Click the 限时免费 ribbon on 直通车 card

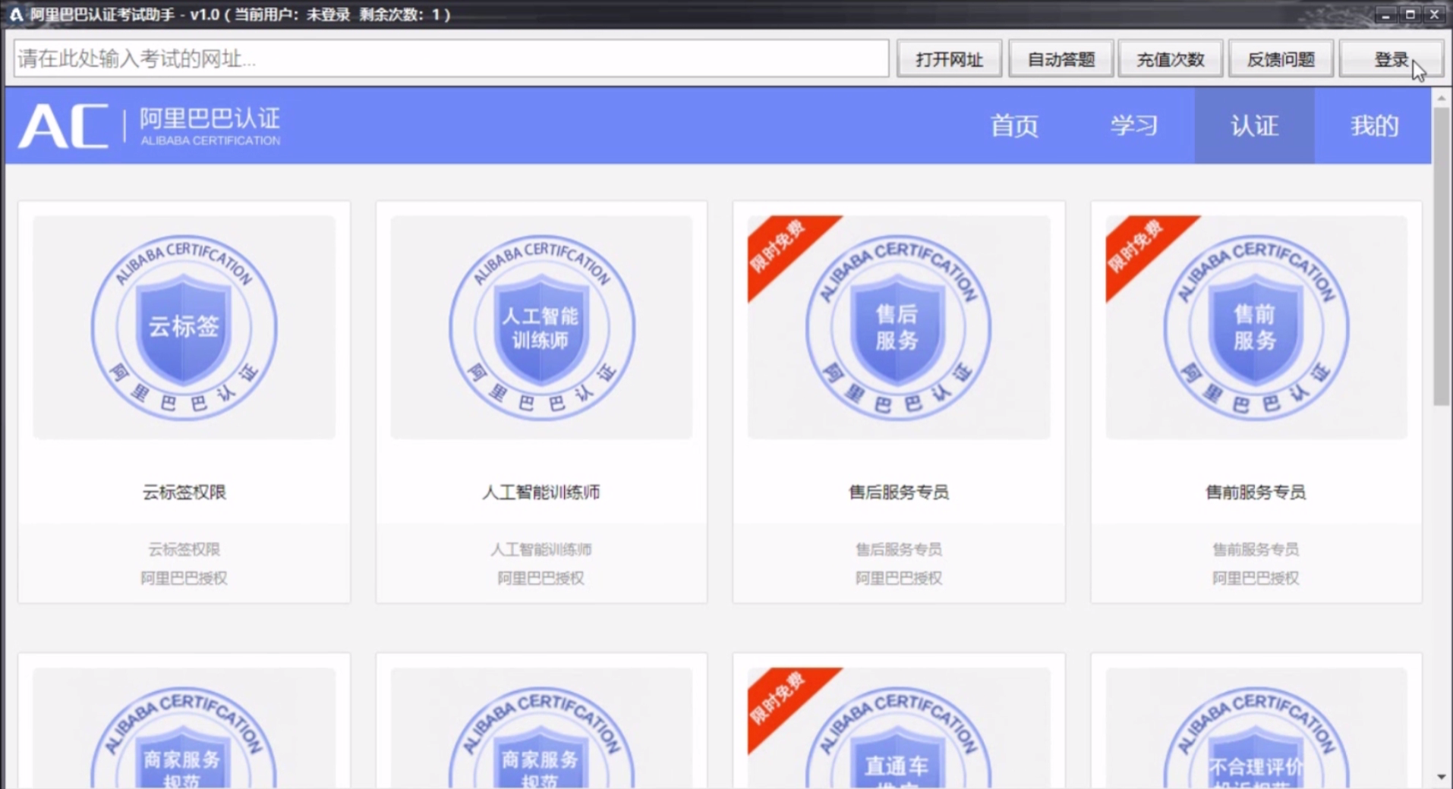(x=782, y=699)
